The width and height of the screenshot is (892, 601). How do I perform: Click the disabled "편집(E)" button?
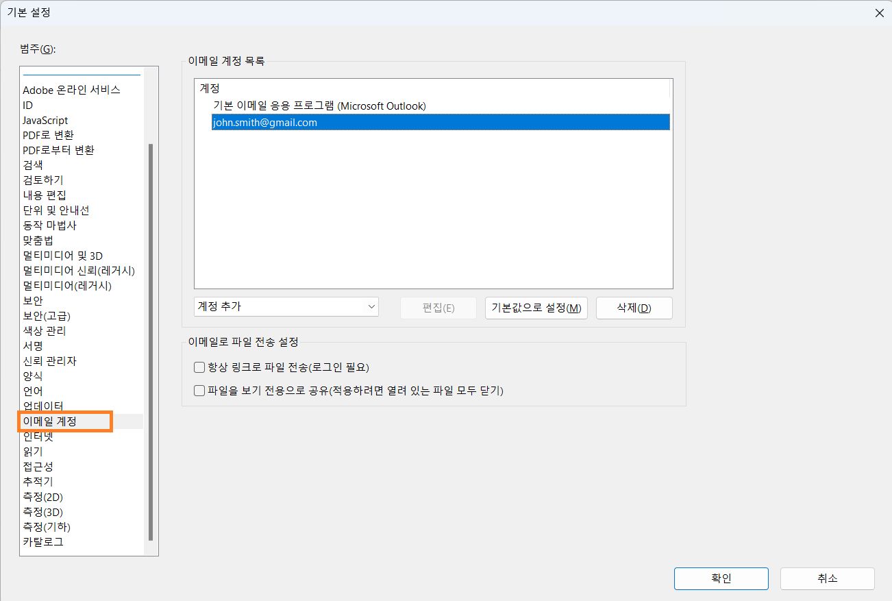(x=438, y=308)
